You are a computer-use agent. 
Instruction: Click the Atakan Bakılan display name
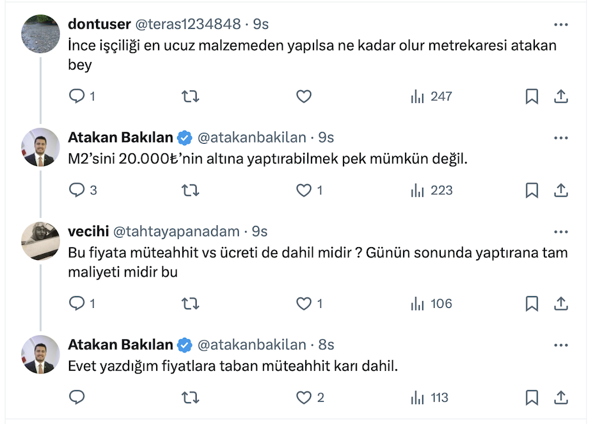click(120, 137)
